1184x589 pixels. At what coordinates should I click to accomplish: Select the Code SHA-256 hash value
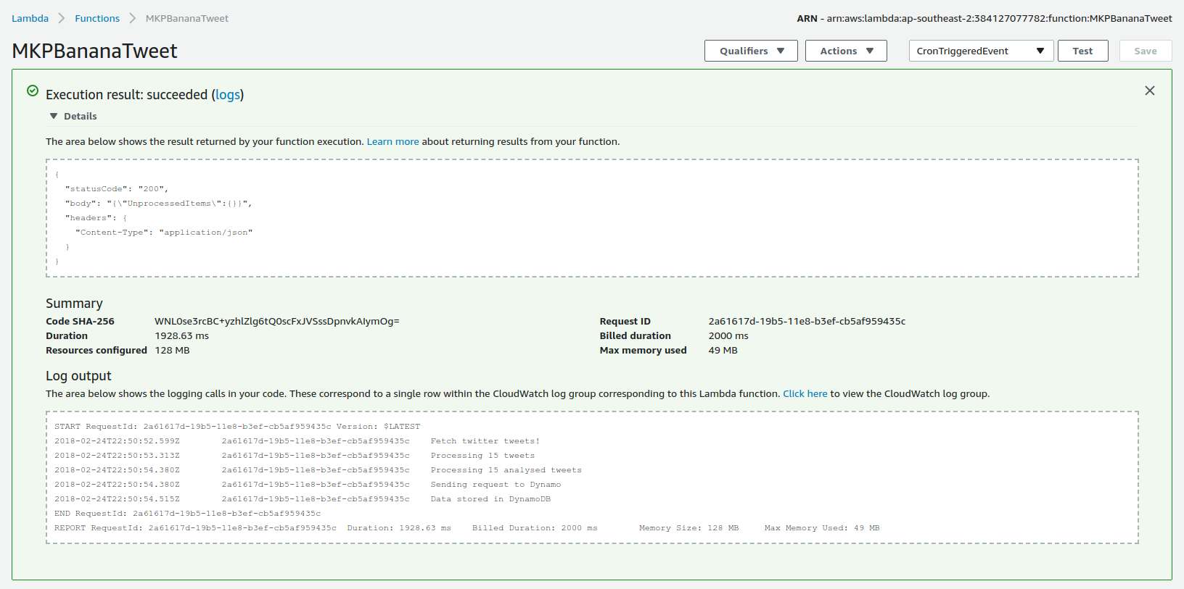277,321
